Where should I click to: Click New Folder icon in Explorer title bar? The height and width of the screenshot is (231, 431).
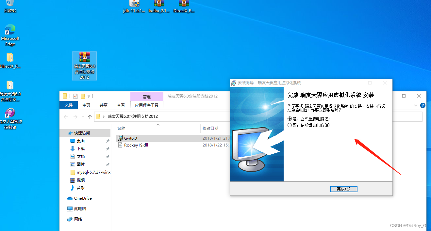83,96
